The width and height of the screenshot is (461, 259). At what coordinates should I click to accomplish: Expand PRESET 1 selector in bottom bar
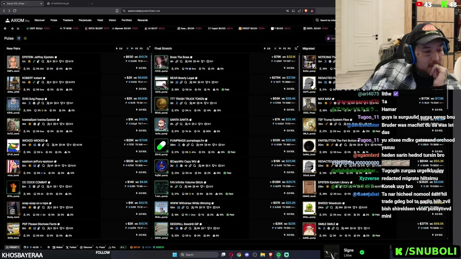click(x=13, y=247)
